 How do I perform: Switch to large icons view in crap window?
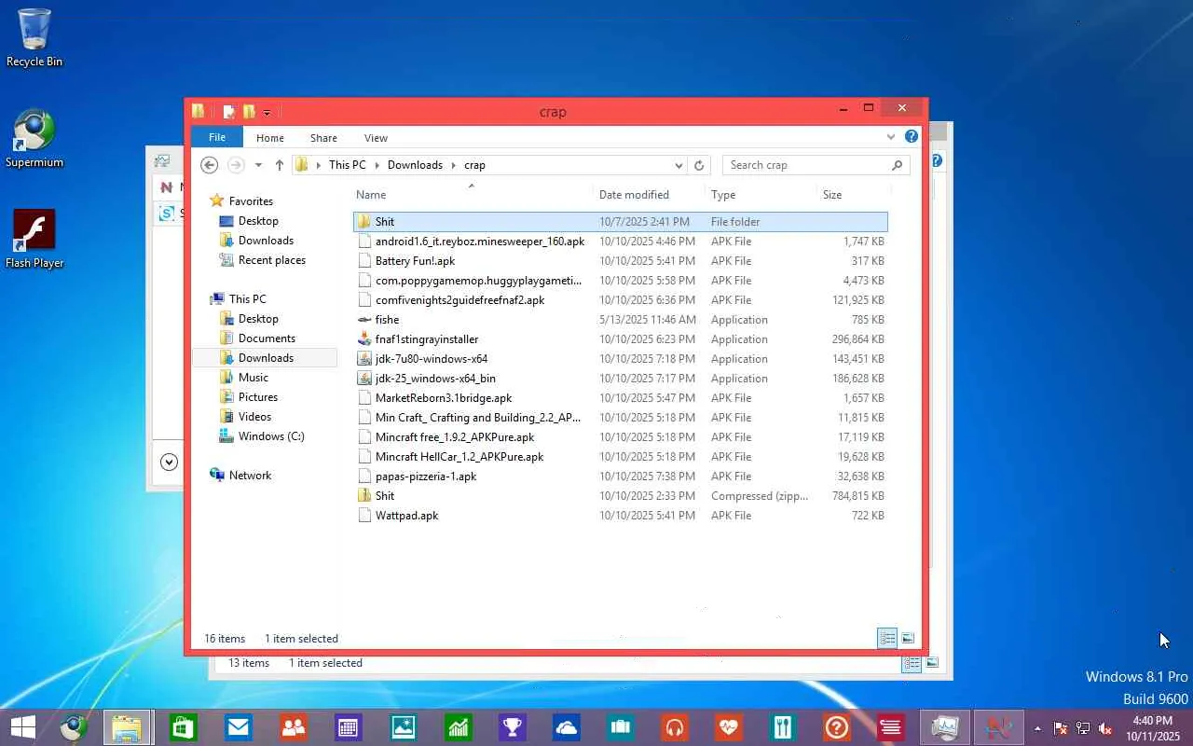click(x=908, y=639)
